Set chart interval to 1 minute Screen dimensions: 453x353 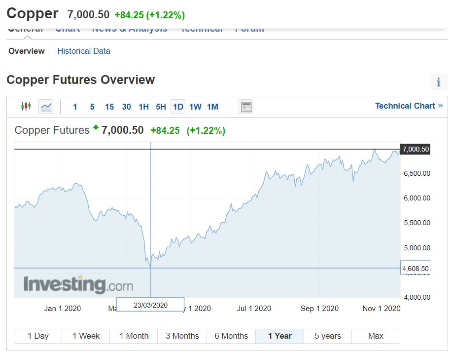75,107
